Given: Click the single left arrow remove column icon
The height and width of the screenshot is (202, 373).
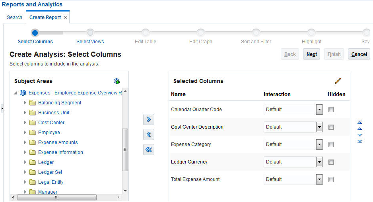Looking at the screenshot, I should point(149,135).
